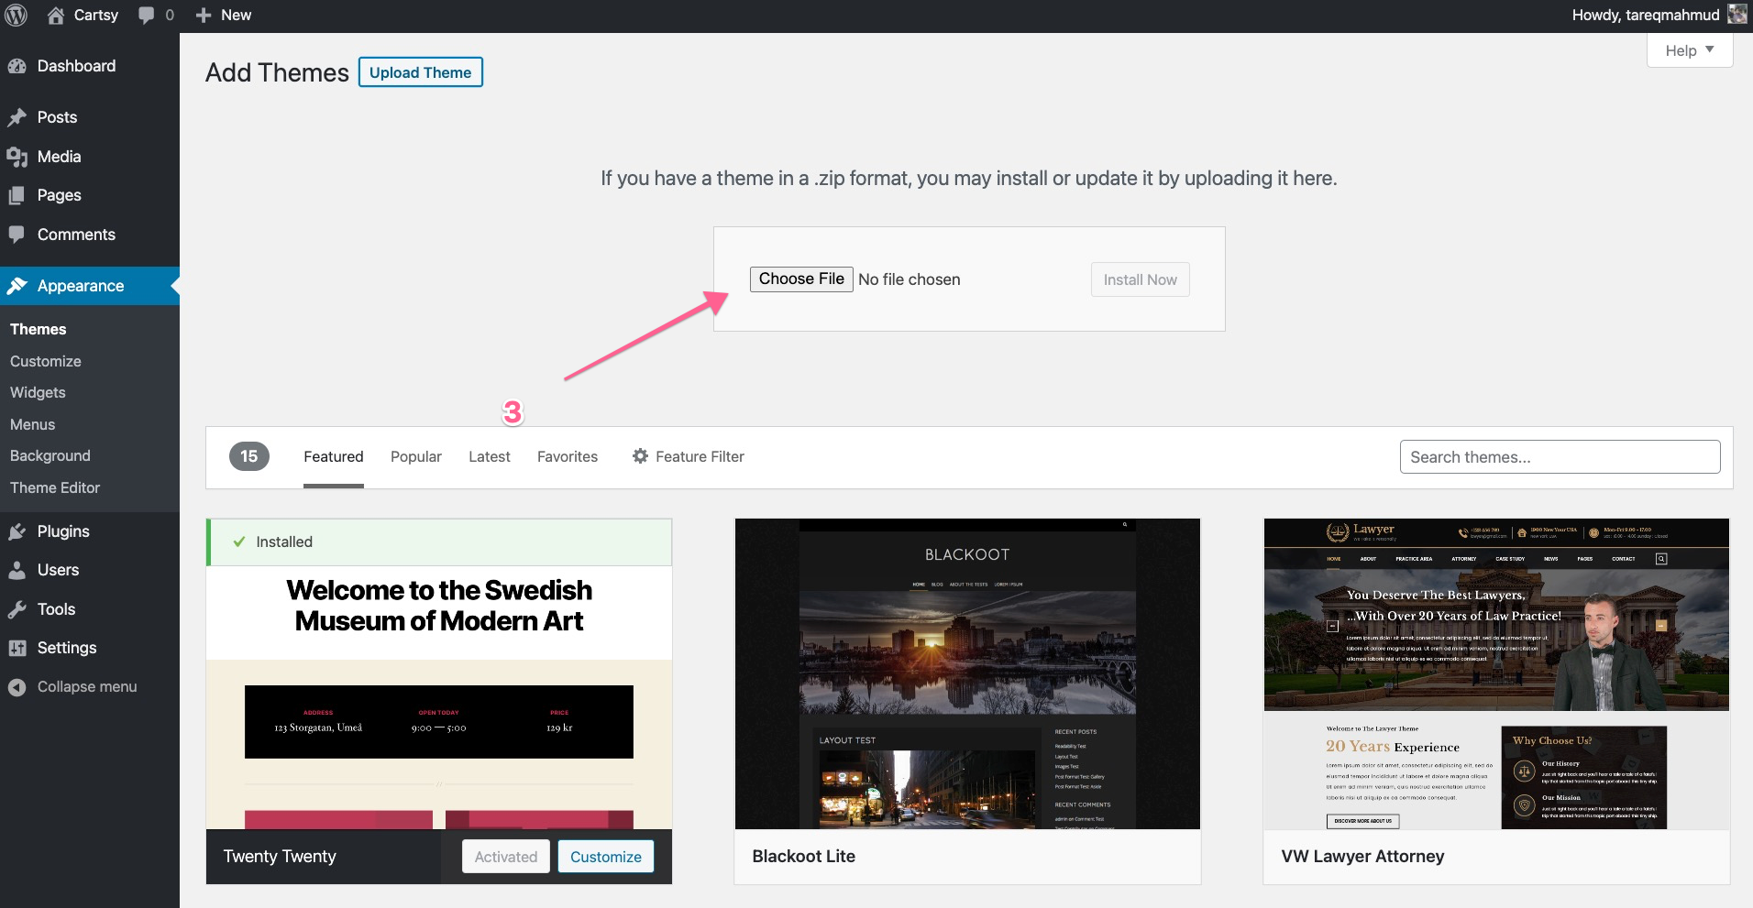Viewport: 1753px width, 908px height.
Task: Click the Feature Filter gear icon
Action: 640,456
